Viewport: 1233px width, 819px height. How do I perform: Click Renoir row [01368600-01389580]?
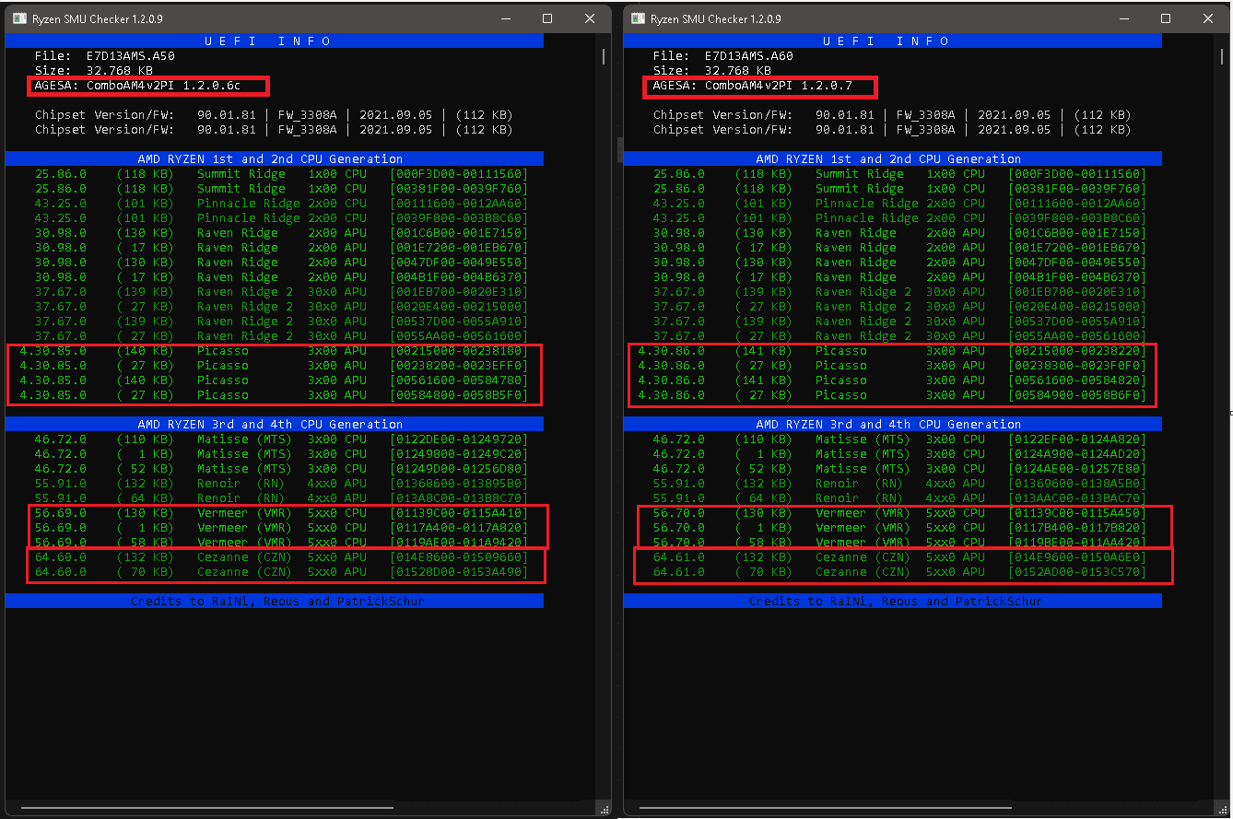point(282,484)
